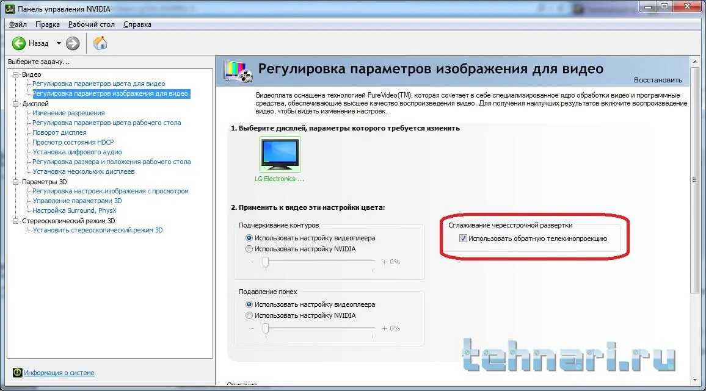
Task: Open Регулировка параметров цвета рабочего стола
Action: click(107, 123)
